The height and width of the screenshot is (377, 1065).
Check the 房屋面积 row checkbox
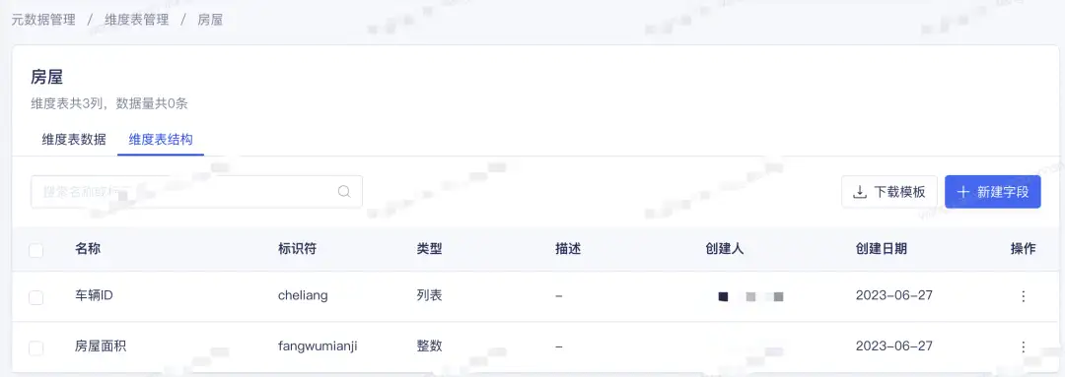[x=36, y=347]
